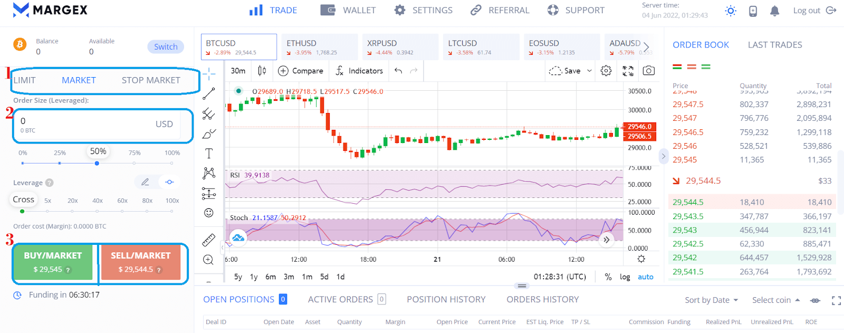Toggle hide-values eye icon in positions panel
Screen dimensions: 844x333
pyautogui.click(x=815, y=300)
